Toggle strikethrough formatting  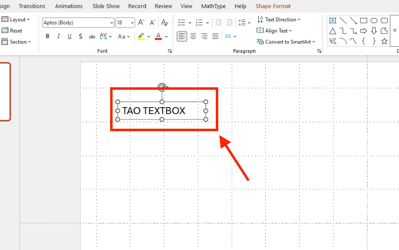point(92,36)
